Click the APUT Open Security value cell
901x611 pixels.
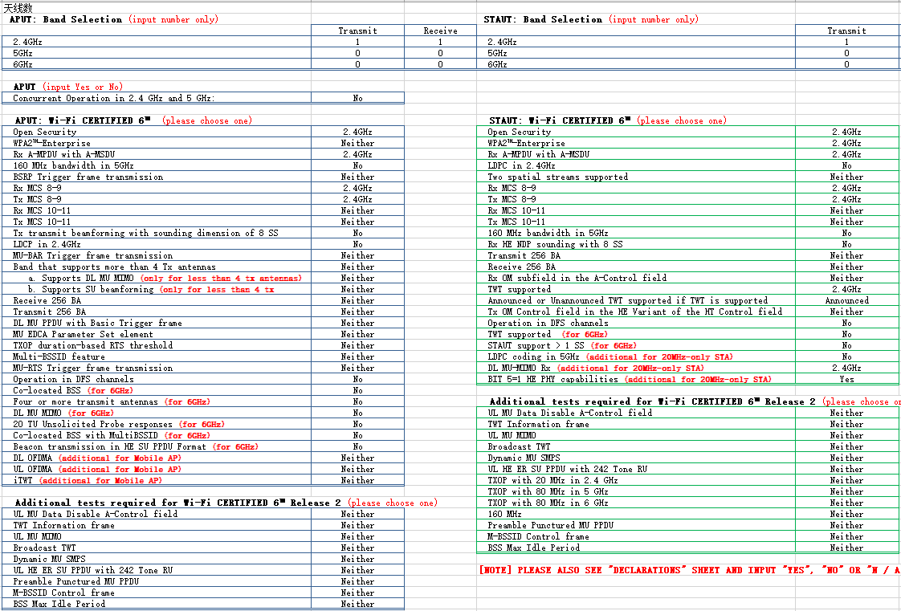pos(357,132)
